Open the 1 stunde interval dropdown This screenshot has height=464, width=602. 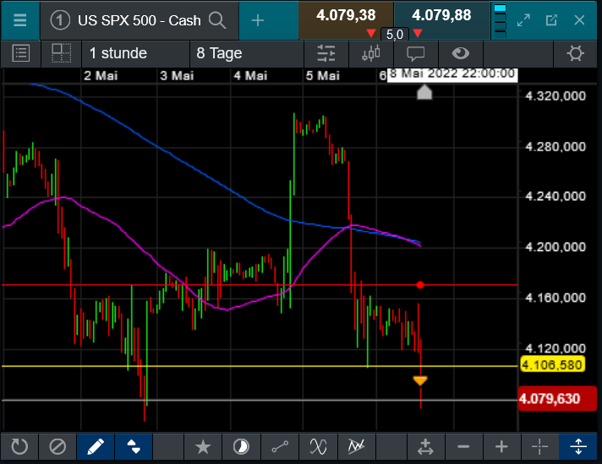click(x=135, y=53)
